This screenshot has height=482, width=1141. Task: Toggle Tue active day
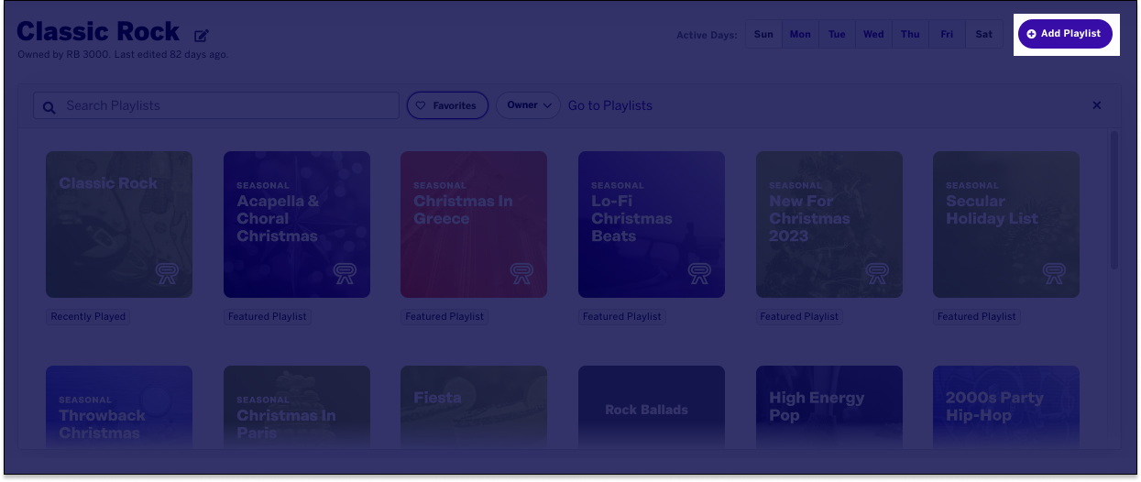tap(837, 35)
